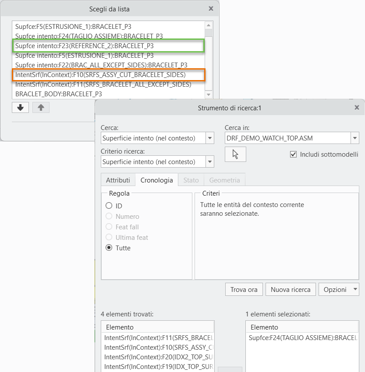Select the Tutte rule radio button
This screenshot has height=372, width=365.
(109, 248)
